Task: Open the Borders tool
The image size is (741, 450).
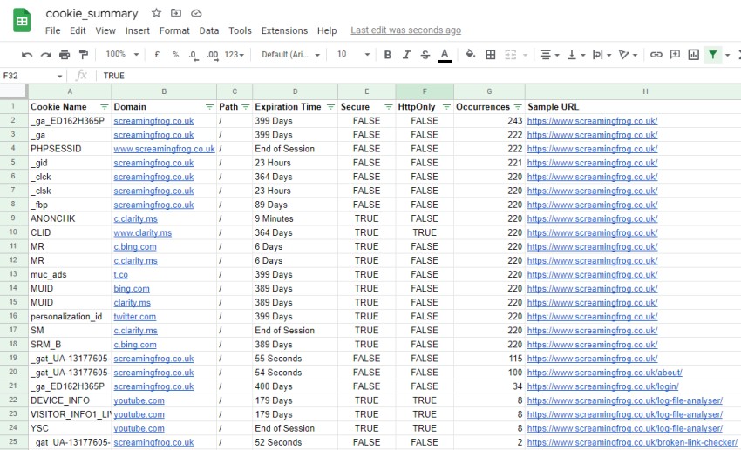Action: tap(491, 55)
